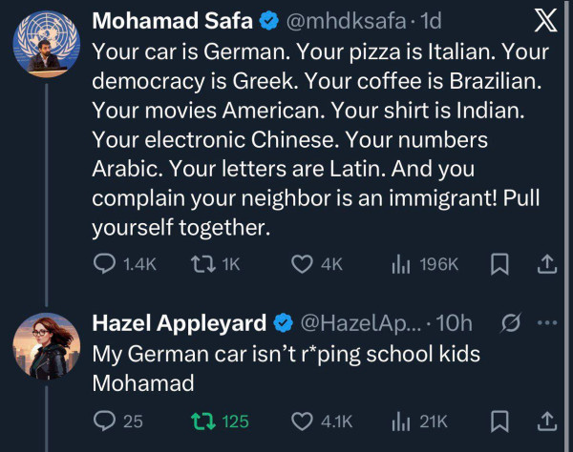Image resolution: width=573 pixels, height=452 pixels.
Task: Like Hazel Appleyard's reply
Action: point(304,421)
